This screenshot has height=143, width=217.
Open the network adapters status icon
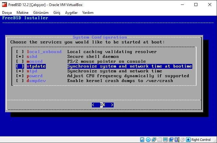[154, 140]
